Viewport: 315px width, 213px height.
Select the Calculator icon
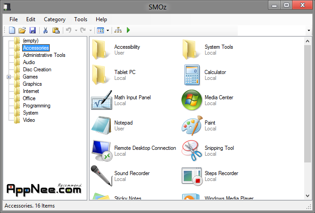(192, 75)
